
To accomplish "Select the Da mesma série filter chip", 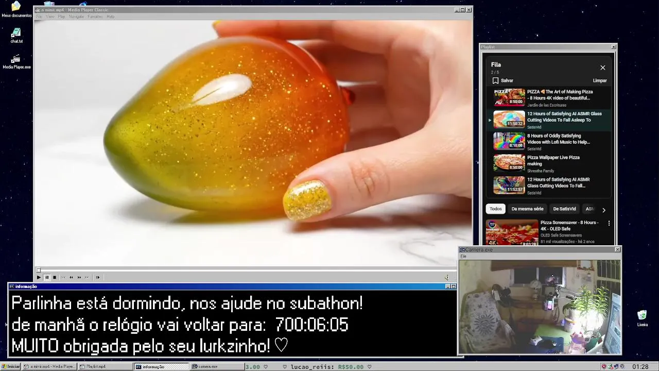I will tap(528, 209).
